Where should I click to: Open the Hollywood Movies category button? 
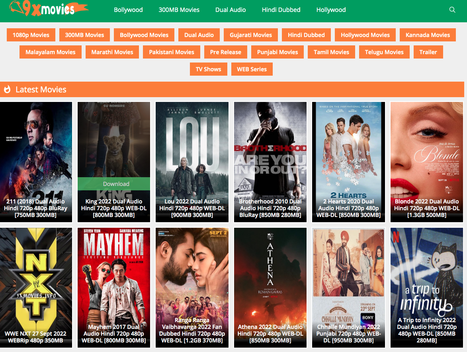point(365,35)
